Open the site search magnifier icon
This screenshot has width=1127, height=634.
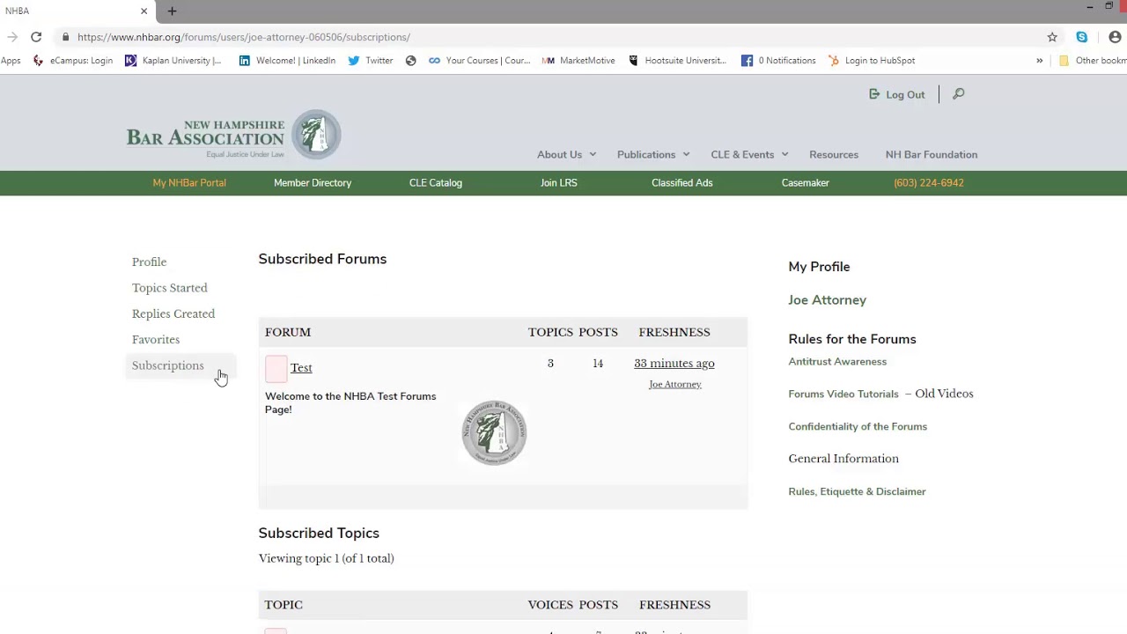[959, 94]
